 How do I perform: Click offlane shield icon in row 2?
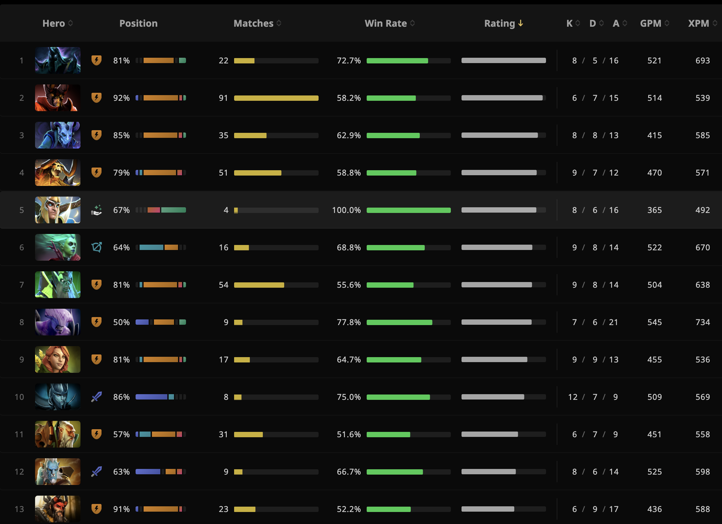click(x=97, y=98)
